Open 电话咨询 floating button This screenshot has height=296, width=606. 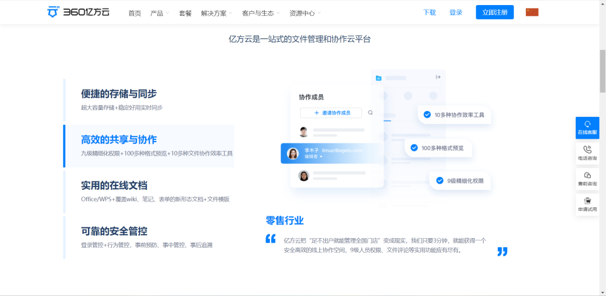[x=587, y=153]
